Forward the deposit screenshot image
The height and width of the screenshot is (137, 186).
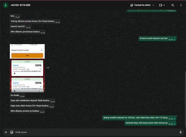pyautogui.click(x=48, y=68)
